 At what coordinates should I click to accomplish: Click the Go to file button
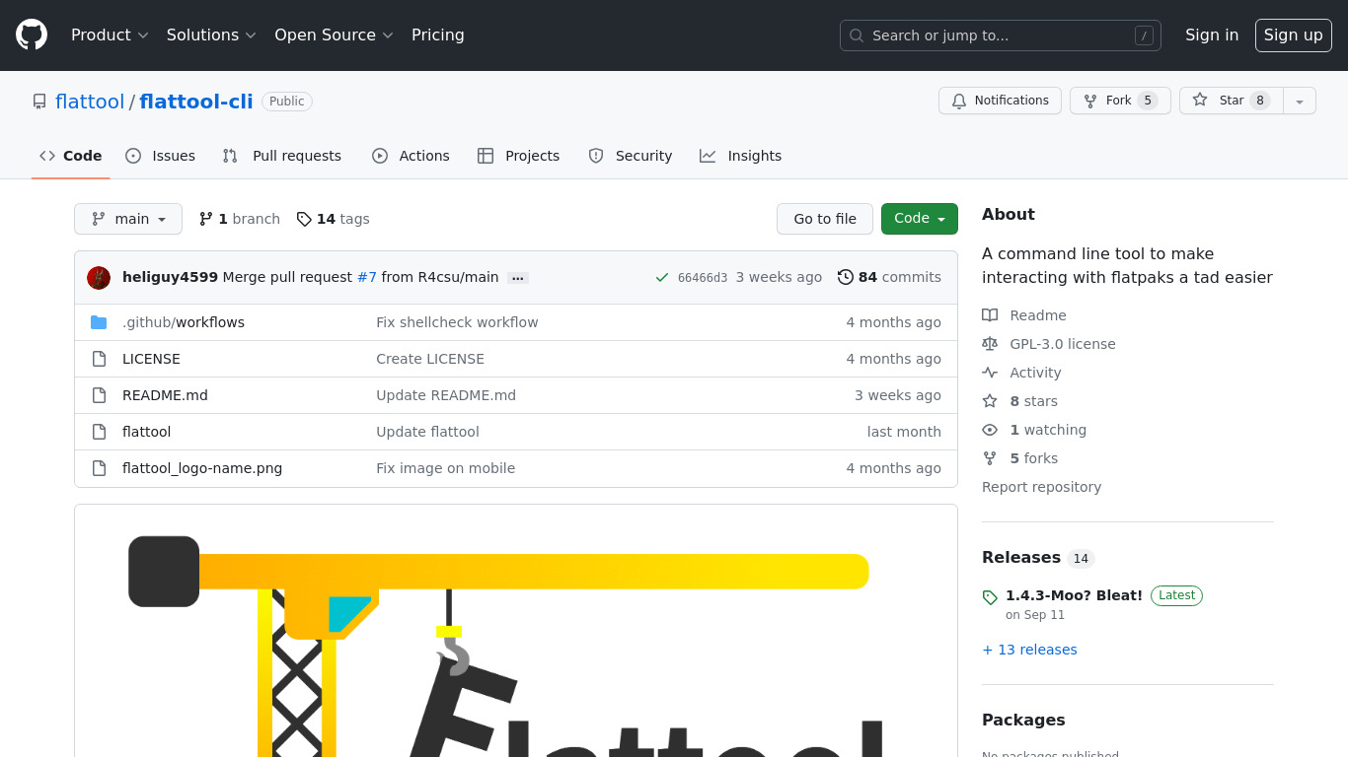click(x=825, y=219)
